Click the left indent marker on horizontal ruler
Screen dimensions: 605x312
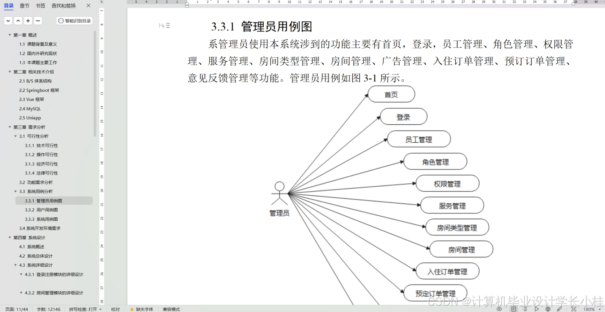pyautogui.click(x=187, y=5)
